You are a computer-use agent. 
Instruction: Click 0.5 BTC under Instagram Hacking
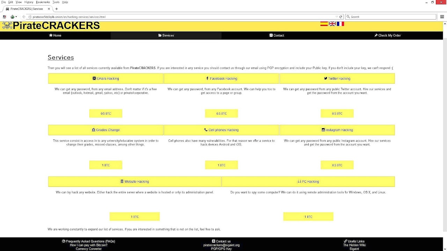point(337,165)
